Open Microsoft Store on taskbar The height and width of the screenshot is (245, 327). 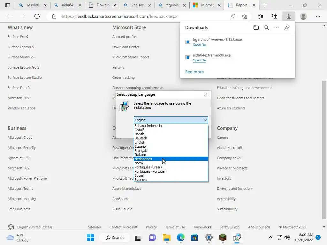pos(194,237)
